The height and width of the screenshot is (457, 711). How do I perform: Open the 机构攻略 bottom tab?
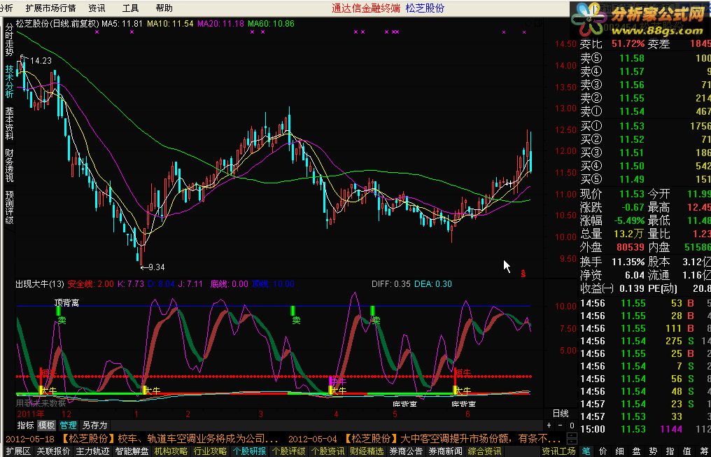pos(171,451)
